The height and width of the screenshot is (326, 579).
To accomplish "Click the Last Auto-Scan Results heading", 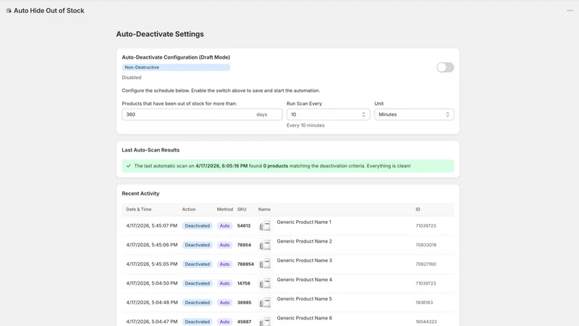I will (151, 150).
